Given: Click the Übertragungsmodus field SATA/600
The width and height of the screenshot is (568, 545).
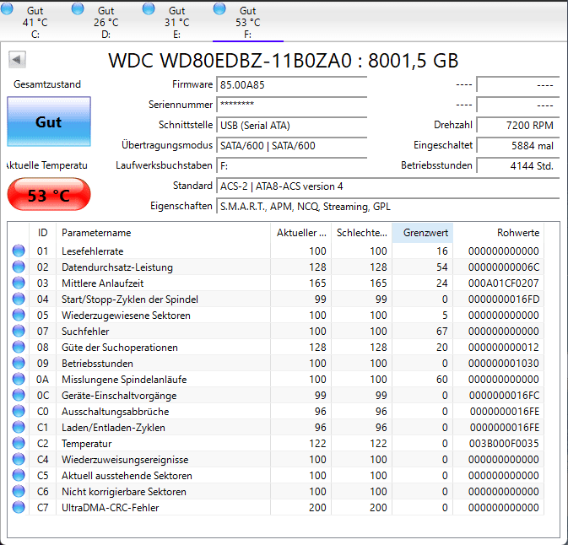Looking at the screenshot, I should point(292,146).
